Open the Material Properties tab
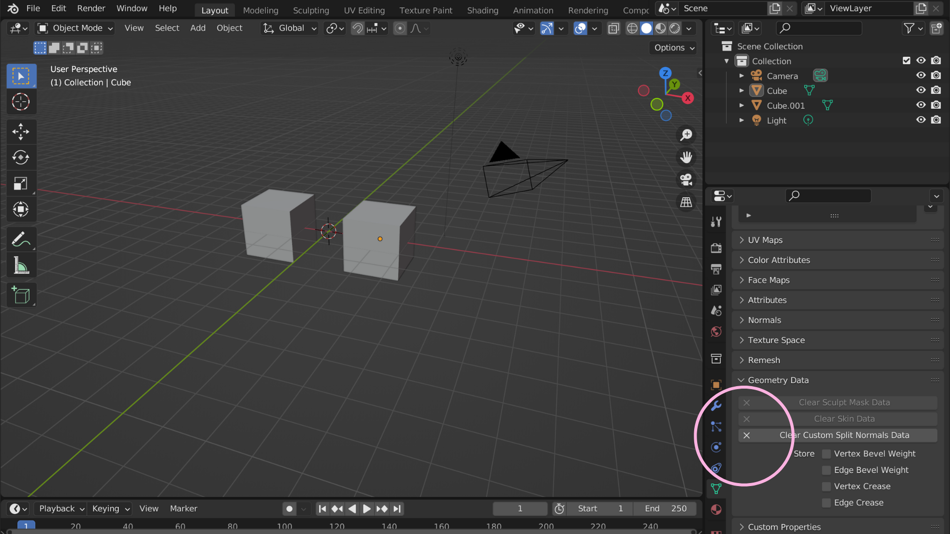Image resolution: width=950 pixels, height=534 pixels. [x=716, y=509]
